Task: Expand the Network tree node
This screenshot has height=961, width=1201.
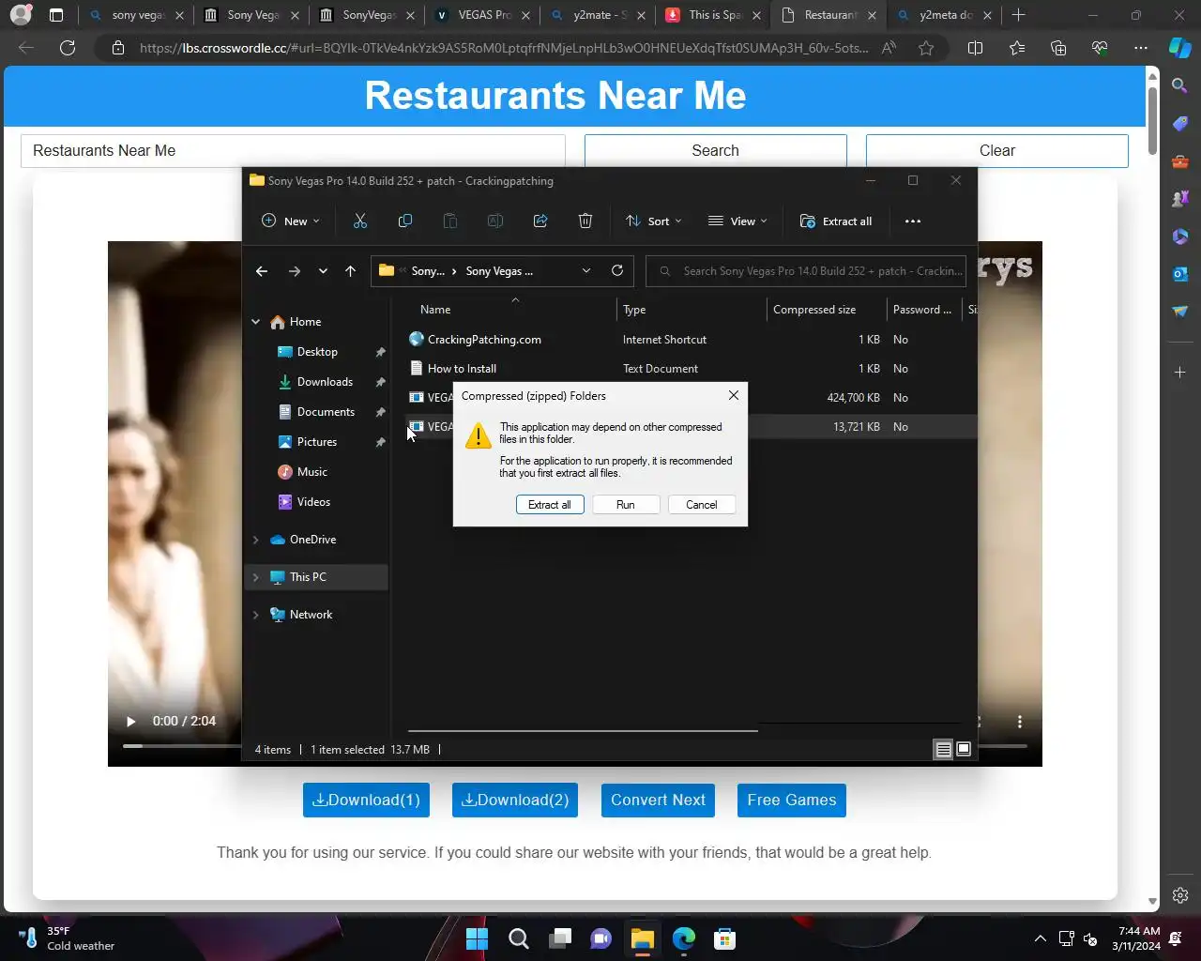Action: tap(255, 615)
